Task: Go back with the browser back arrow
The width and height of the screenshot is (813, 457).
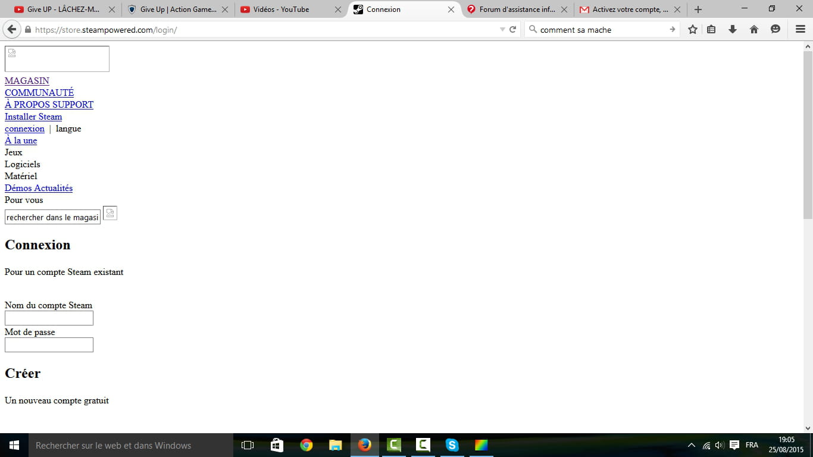Action: pyautogui.click(x=12, y=29)
